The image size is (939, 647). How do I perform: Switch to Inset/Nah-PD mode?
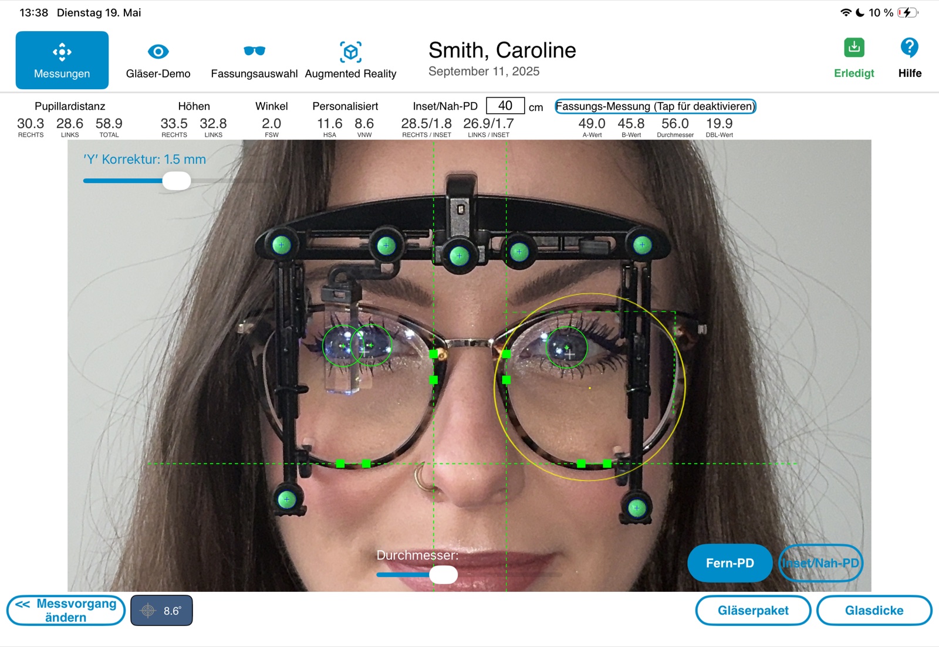pyautogui.click(x=820, y=563)
